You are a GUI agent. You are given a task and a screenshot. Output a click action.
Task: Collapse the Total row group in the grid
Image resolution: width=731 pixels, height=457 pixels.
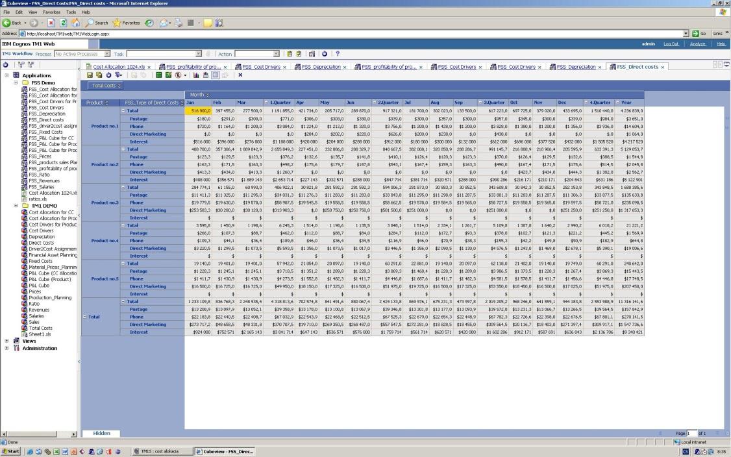click(x=85, y=317)
